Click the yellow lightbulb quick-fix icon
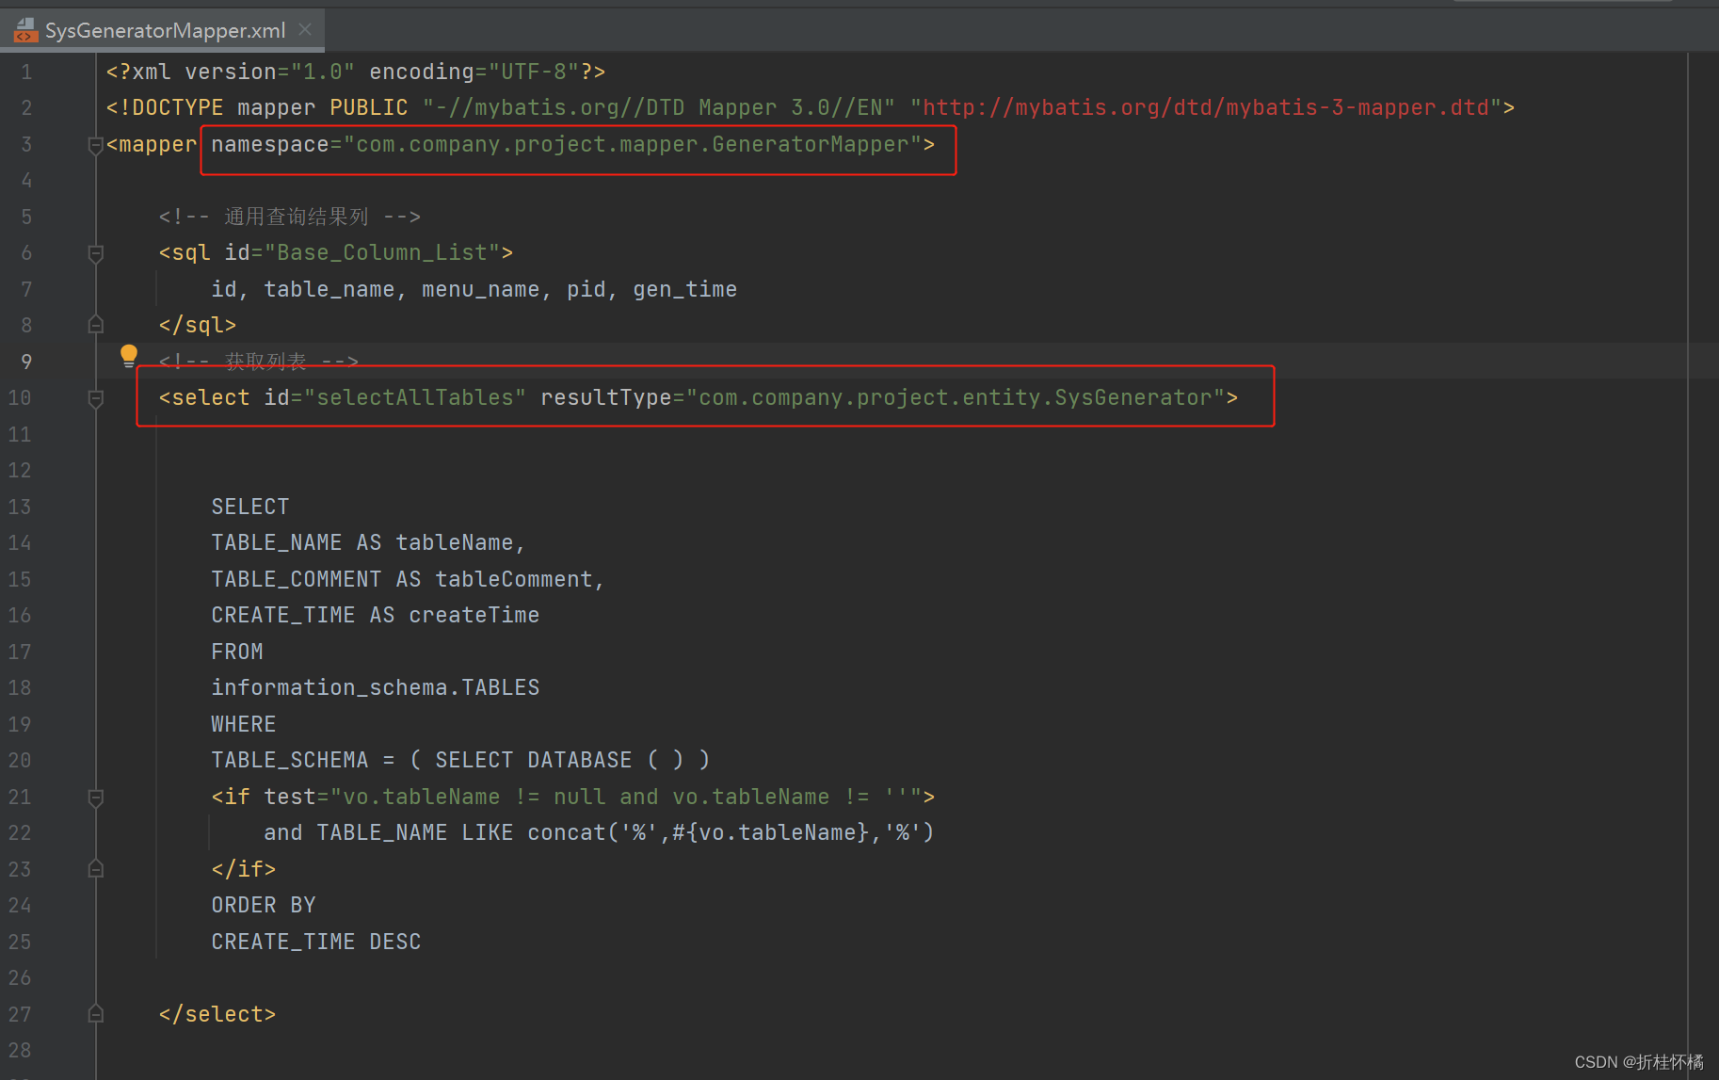 129,356
